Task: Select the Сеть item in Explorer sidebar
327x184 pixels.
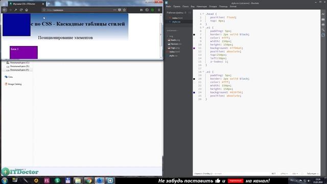Action: pos(9,77)
